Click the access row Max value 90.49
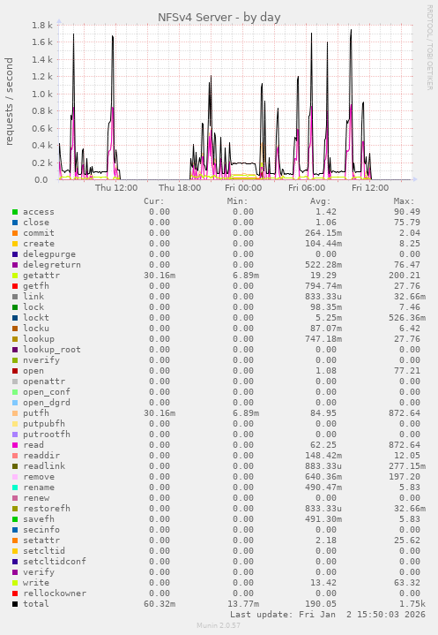 point(407,212)
